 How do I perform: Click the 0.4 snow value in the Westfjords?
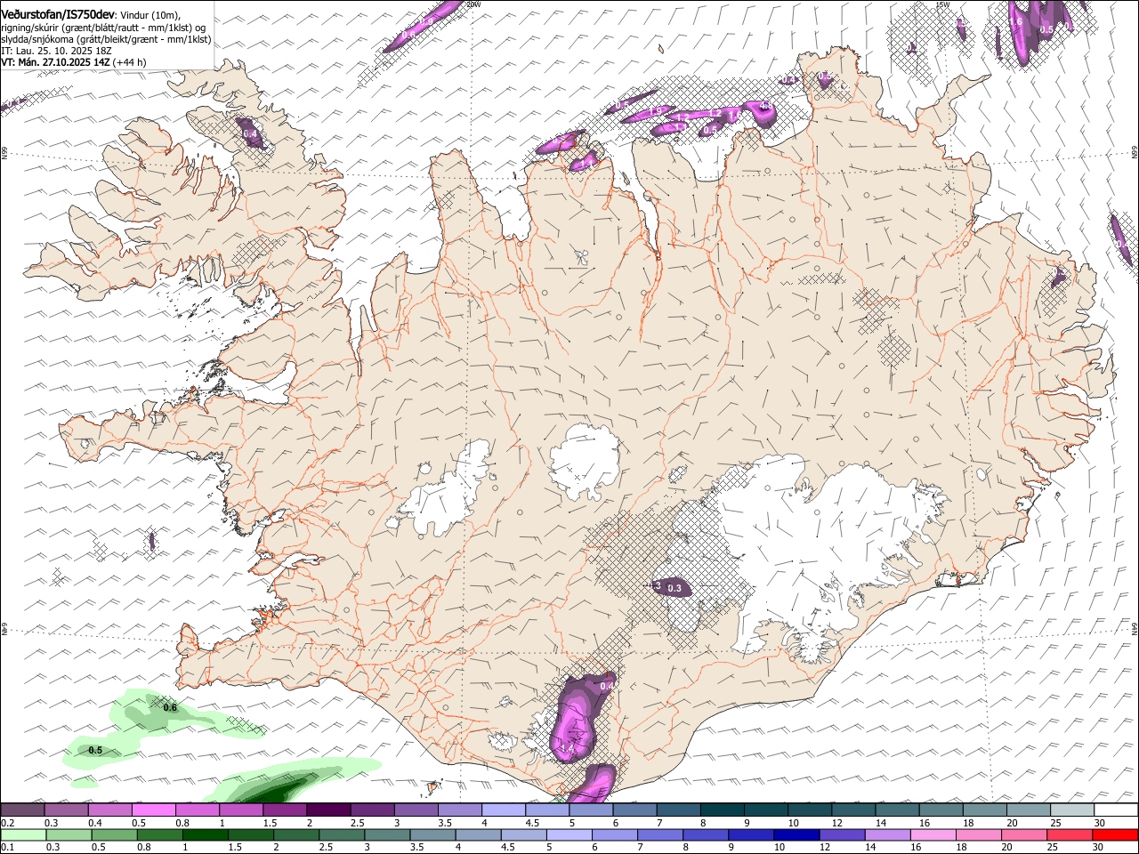tap(250, 134)
